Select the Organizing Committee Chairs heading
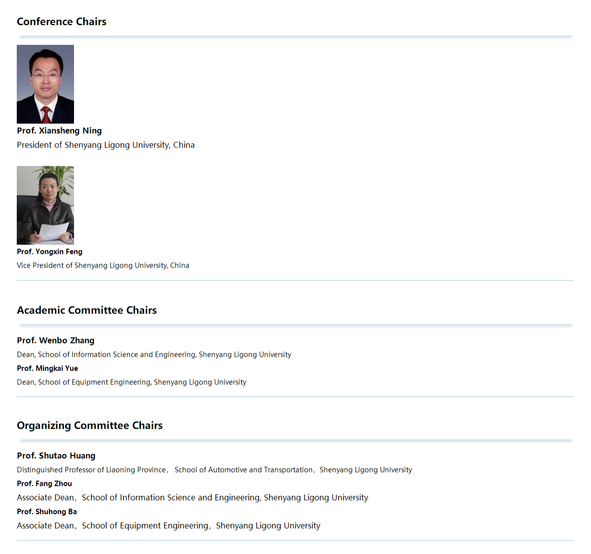 [90, 425]
